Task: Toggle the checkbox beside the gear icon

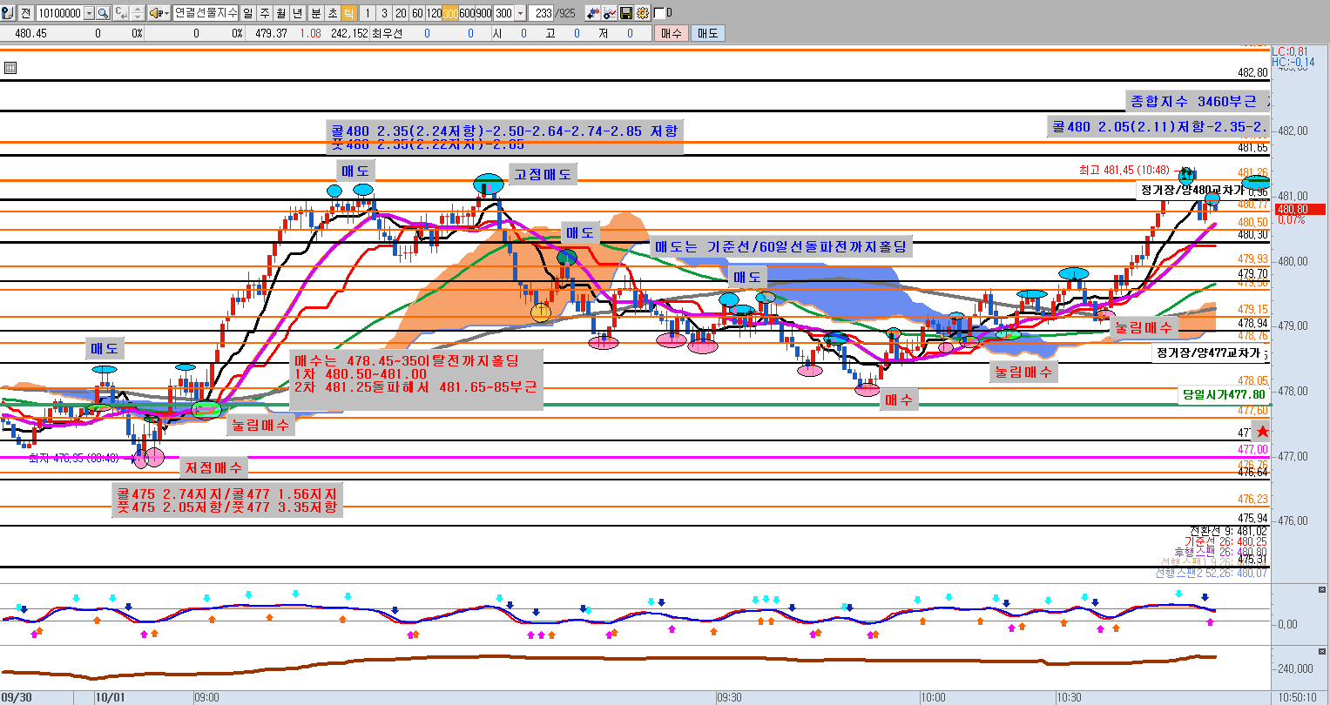Action: tap(658, 13)
